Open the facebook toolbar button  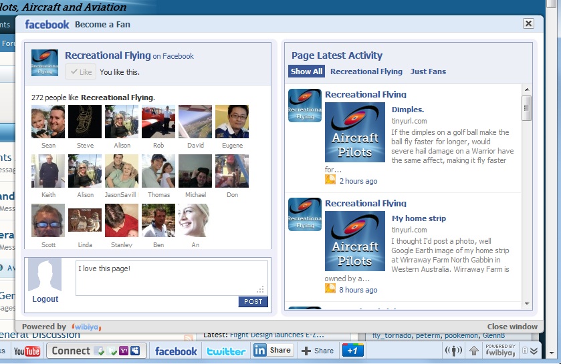[x=176, y=351]
